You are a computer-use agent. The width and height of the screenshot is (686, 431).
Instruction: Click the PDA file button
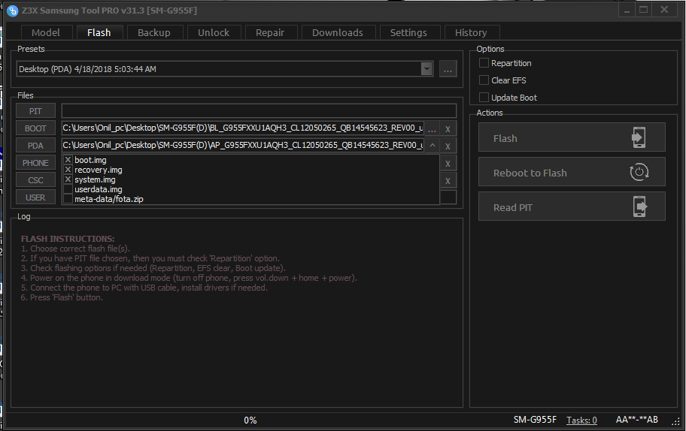(x=35, y=146)
